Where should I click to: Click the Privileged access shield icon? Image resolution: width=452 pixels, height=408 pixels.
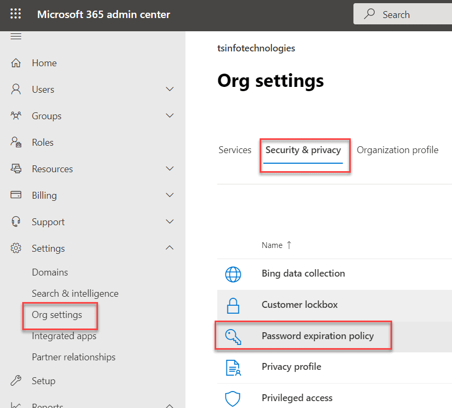232,399
